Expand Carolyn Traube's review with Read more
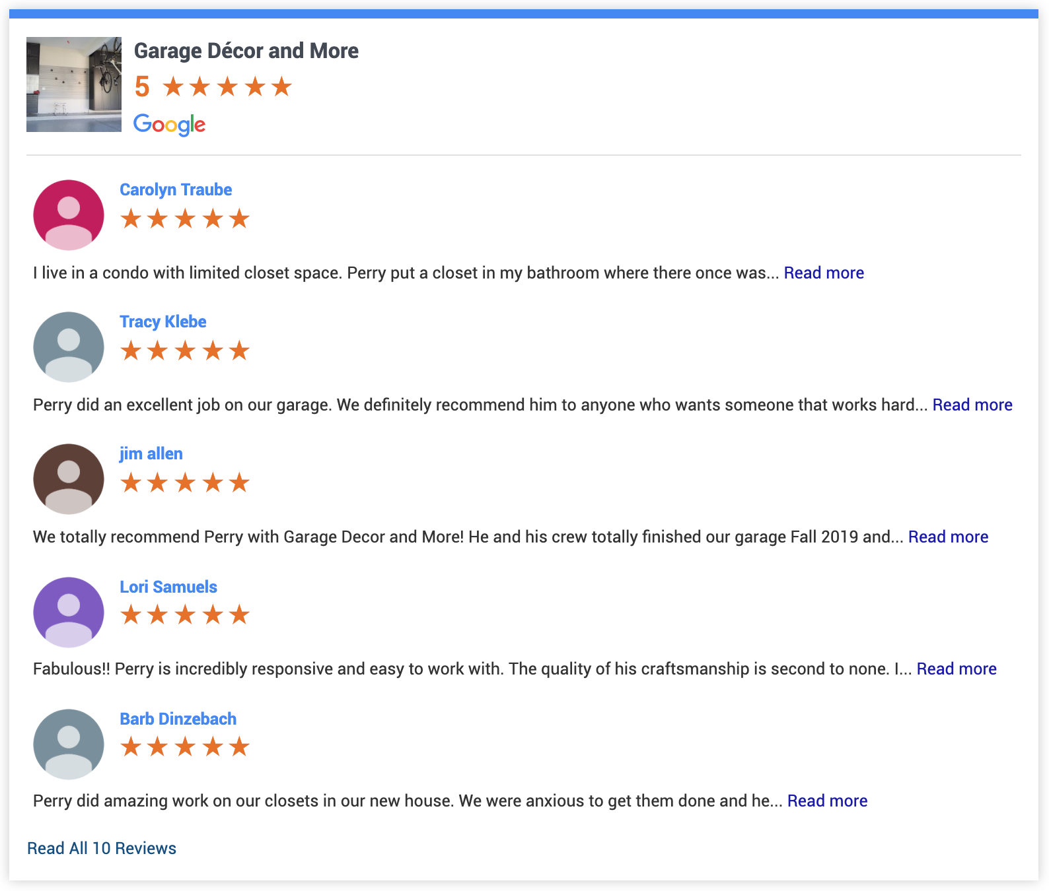1049x891 pixels. pos(824,273)
